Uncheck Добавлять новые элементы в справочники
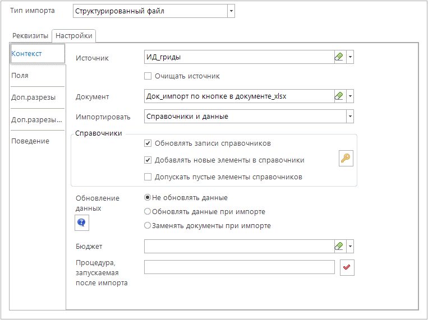Image resolution: width=428 pixels, height=320 pixels. pos(148,160)
